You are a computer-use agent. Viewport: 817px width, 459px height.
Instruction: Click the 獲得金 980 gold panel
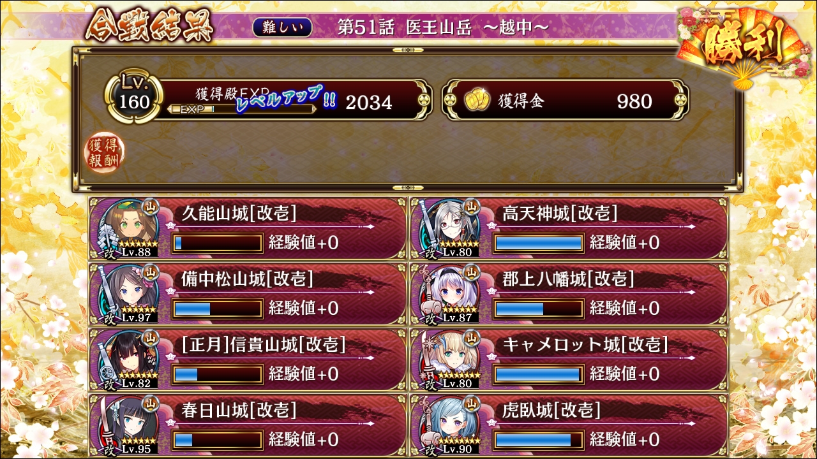566,100
